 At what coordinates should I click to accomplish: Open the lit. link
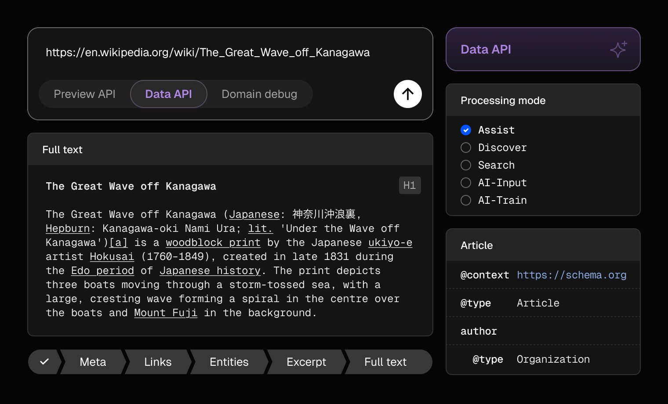[261, 228]
